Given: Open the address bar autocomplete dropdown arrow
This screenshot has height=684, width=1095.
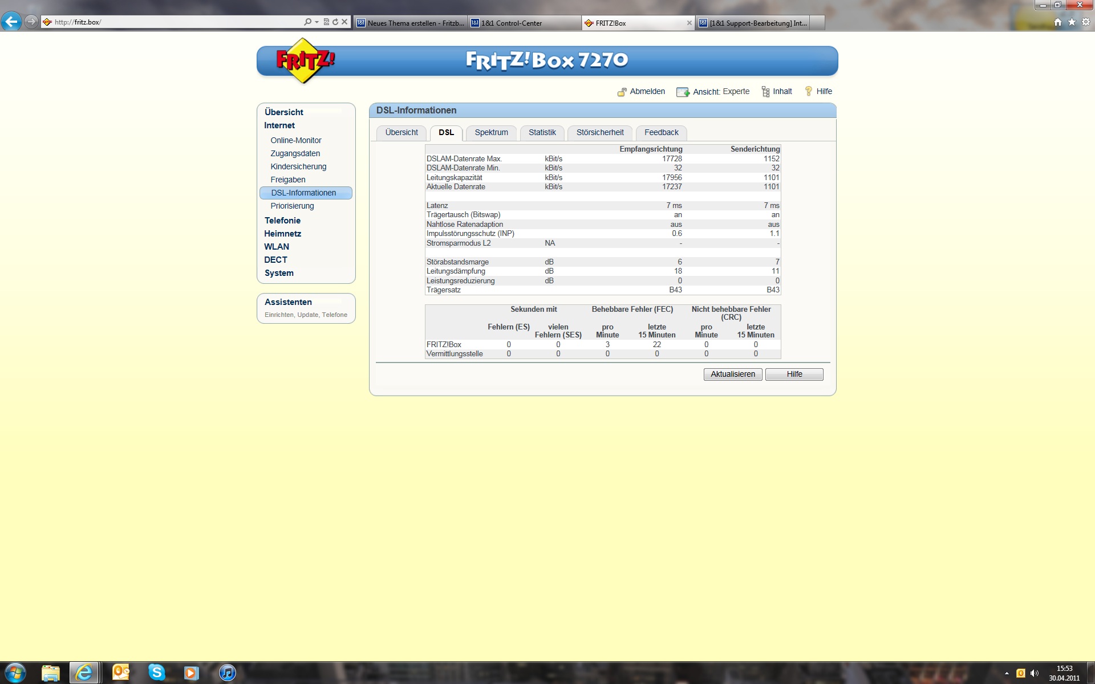Looking at the screenshot, I should 317,22.
